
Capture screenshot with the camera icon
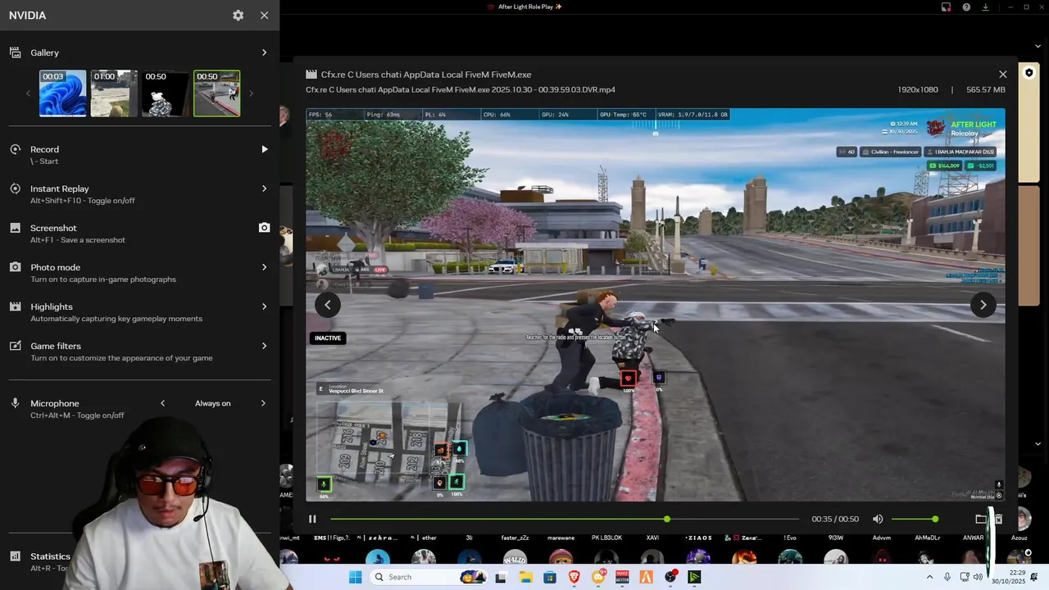click(264, 228)
